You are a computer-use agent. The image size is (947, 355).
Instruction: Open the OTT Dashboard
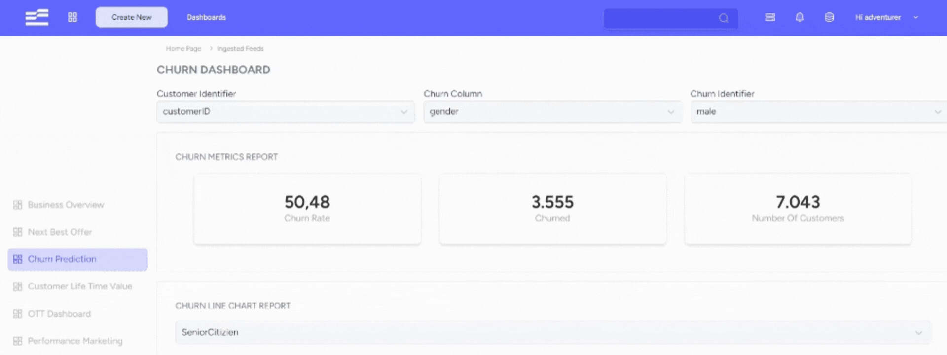(59, 314)
